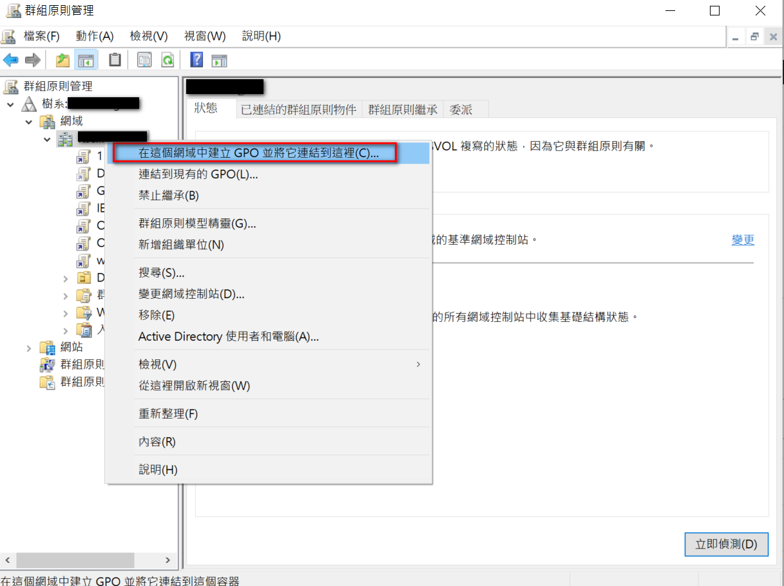Screen dimensions: 784x586
Task: Click the tree pane horizontal scrollbar
Action: 75,560
